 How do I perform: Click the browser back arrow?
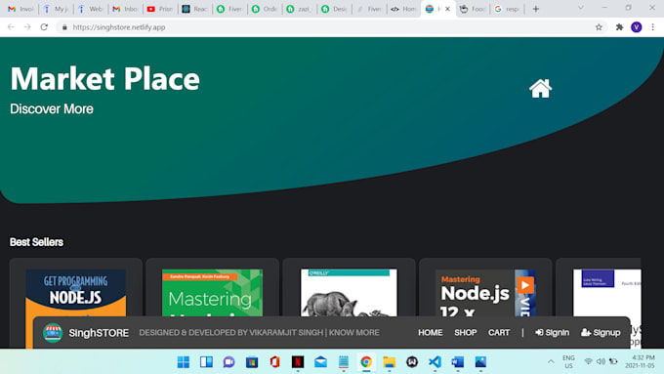tap(11, 27)
